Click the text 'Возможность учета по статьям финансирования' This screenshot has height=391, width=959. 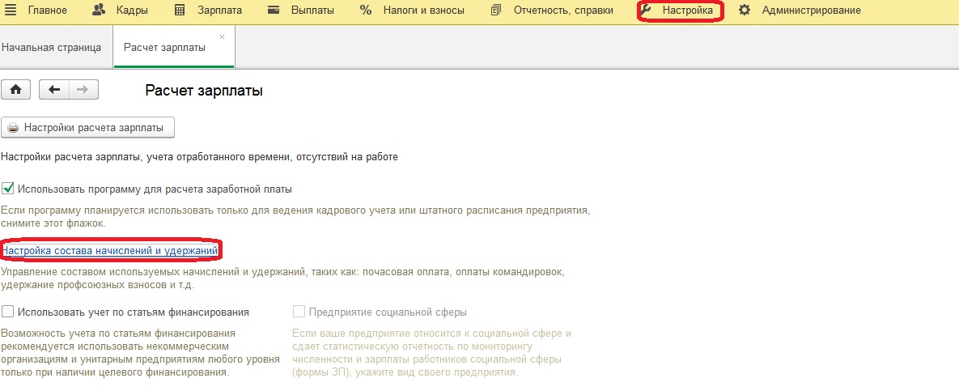pyautogui.click(x=140, y=352)
